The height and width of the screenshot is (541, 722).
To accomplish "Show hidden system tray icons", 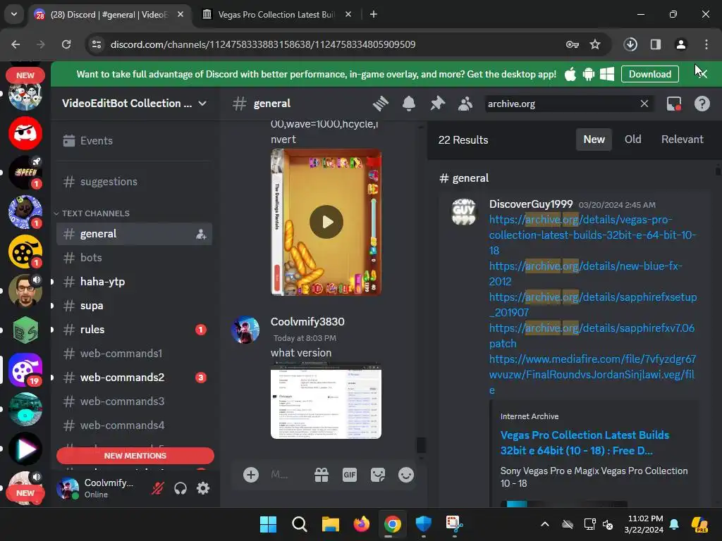I will pyautogui.click(x=545, y=524).
